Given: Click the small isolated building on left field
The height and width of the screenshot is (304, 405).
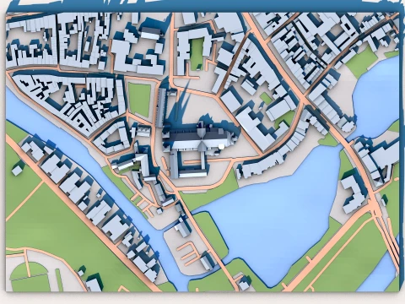Looking at the screenshot, I should coord(17,170).
